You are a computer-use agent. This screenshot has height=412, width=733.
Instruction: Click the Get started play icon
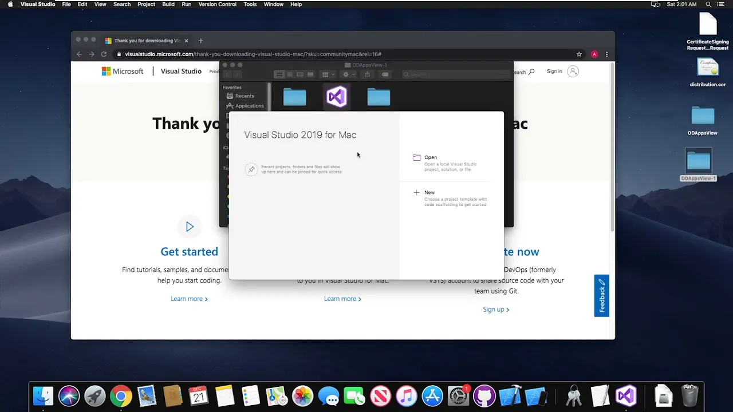point(190,227)
